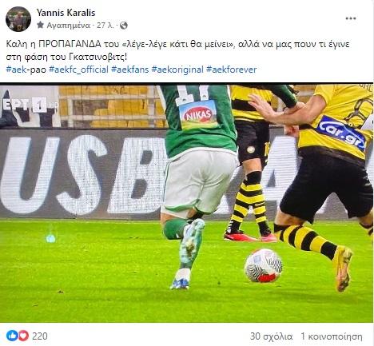Open the Αγαπημένα favorites label

(x=69, y=26)
